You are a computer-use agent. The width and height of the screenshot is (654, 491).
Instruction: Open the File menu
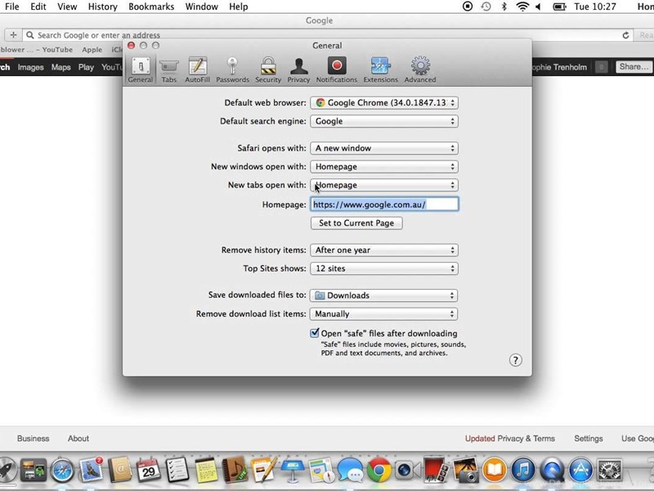pyautogui.click(x=12, y=7)
